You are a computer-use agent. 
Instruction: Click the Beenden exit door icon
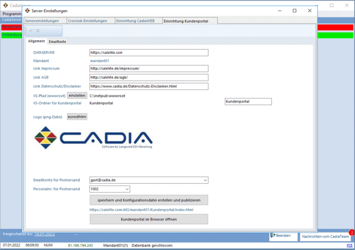273,236
